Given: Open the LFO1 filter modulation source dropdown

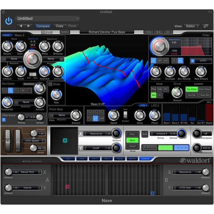Looking at the screenshot, I should click(200, 61).
